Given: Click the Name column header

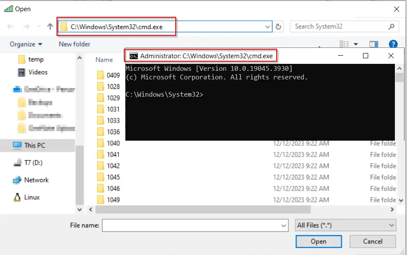Looking at the screenshot, I should tap(104, 60).
